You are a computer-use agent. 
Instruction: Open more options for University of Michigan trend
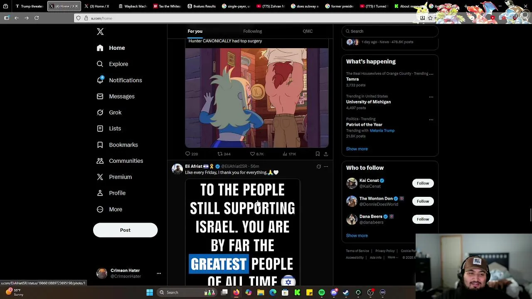431,97
